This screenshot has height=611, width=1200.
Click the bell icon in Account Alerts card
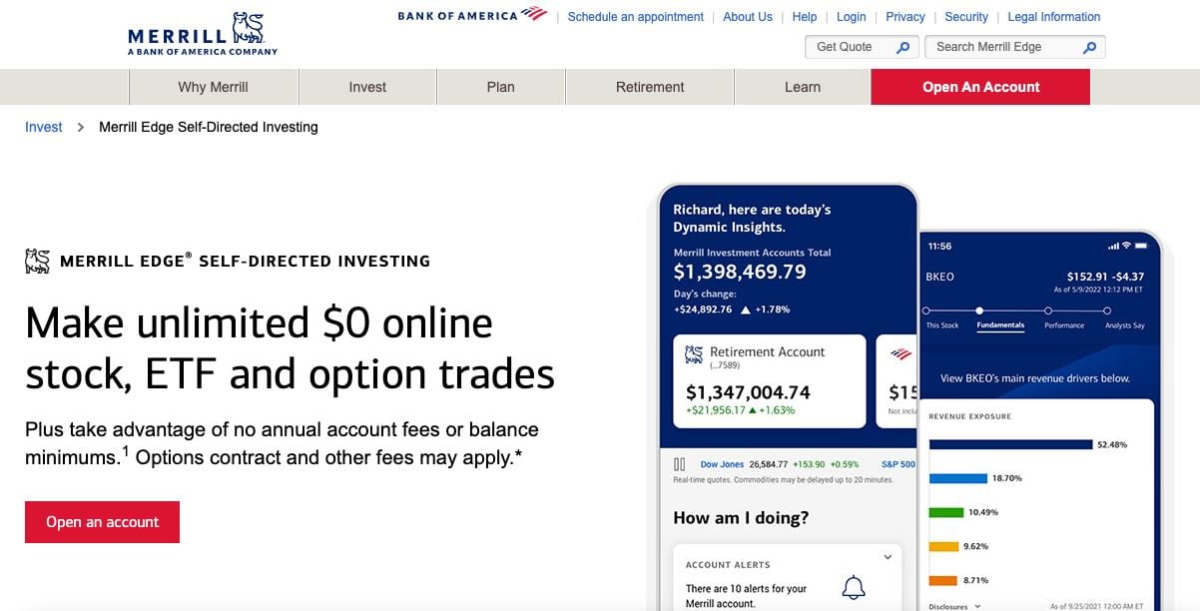click(854, 587)
